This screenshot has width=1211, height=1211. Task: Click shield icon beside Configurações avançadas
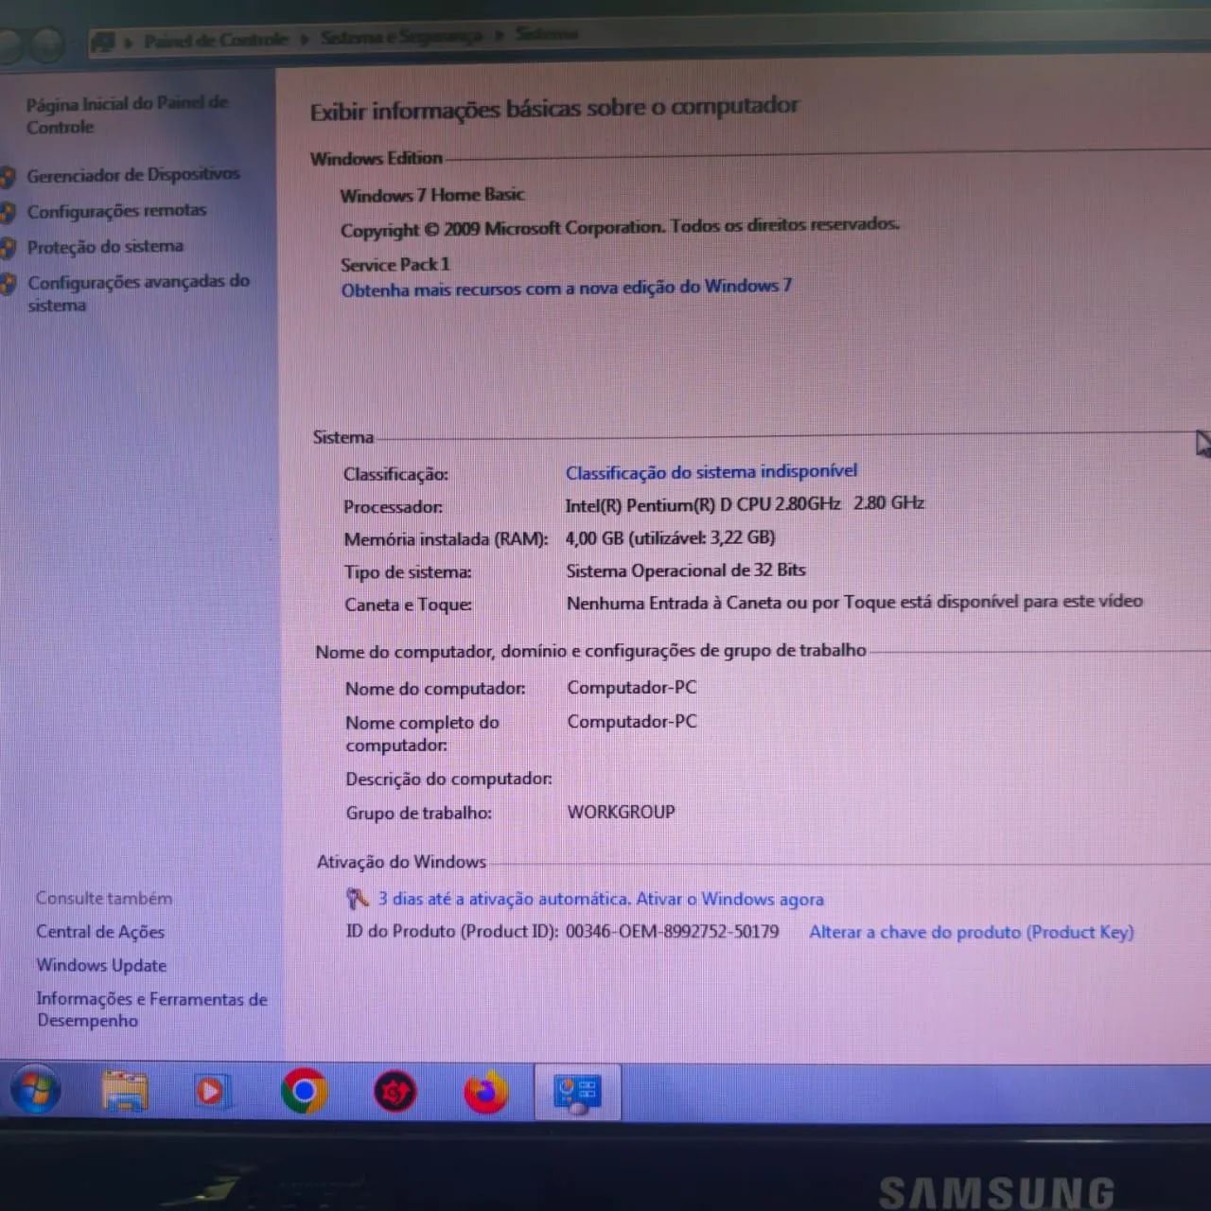[8, 283]
